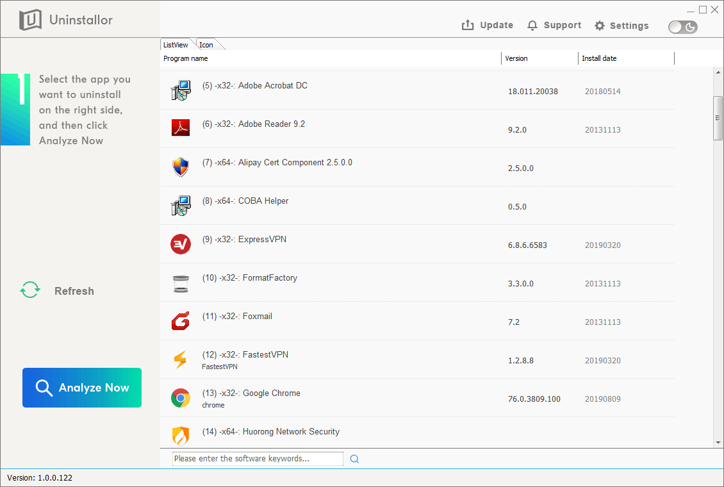This screenshot has height=487, width=724.
Task: Select the Adobe Acrobat DC installer icon
Action: tap(181, 90)
